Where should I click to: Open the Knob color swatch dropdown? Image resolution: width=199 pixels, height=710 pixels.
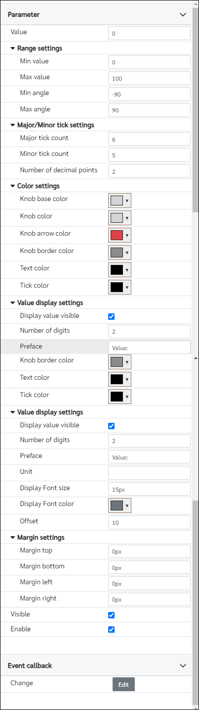click(119, 218)
